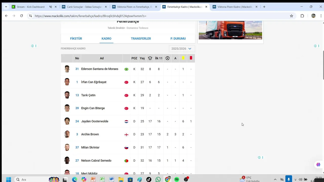Bookmark this page with the star icon
Screen dimensions: 324x182
tap(291, 16)
